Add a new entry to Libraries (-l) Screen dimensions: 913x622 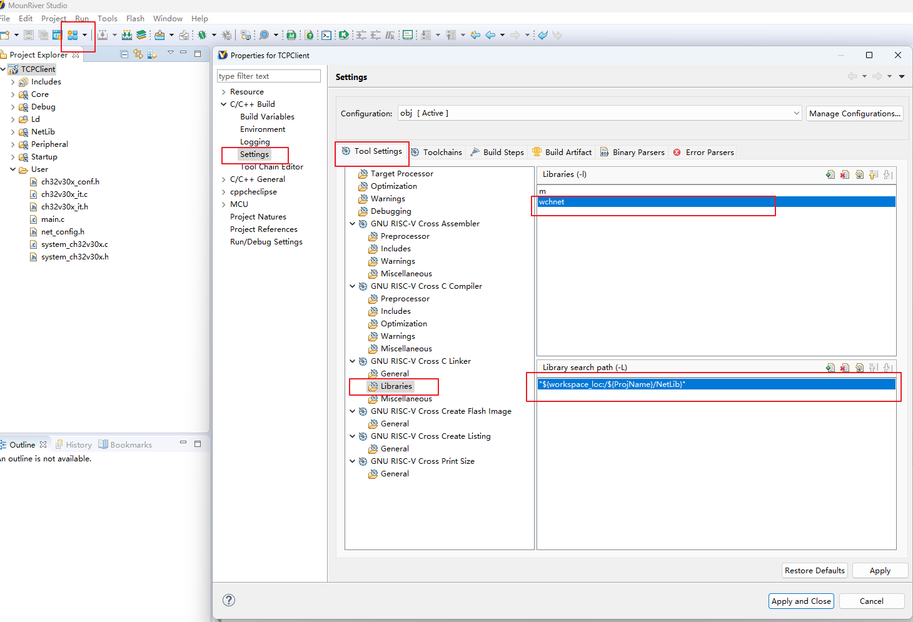pos(830,174)
